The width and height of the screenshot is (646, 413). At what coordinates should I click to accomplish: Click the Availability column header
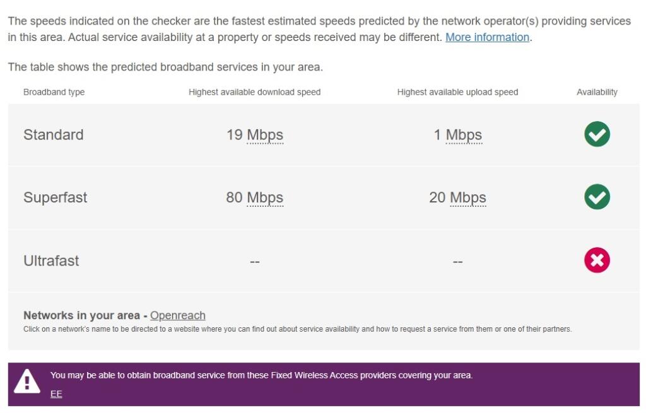click(597, 92)
